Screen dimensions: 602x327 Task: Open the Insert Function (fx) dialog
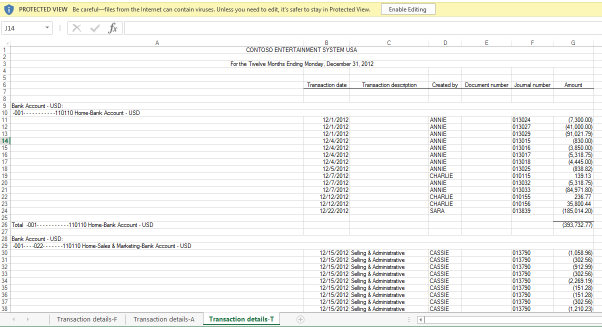coord(113,28)
